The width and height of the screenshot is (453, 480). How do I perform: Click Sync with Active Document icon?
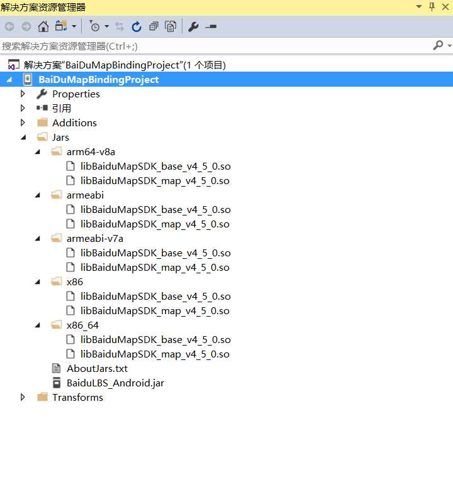[x=120, y=26]
